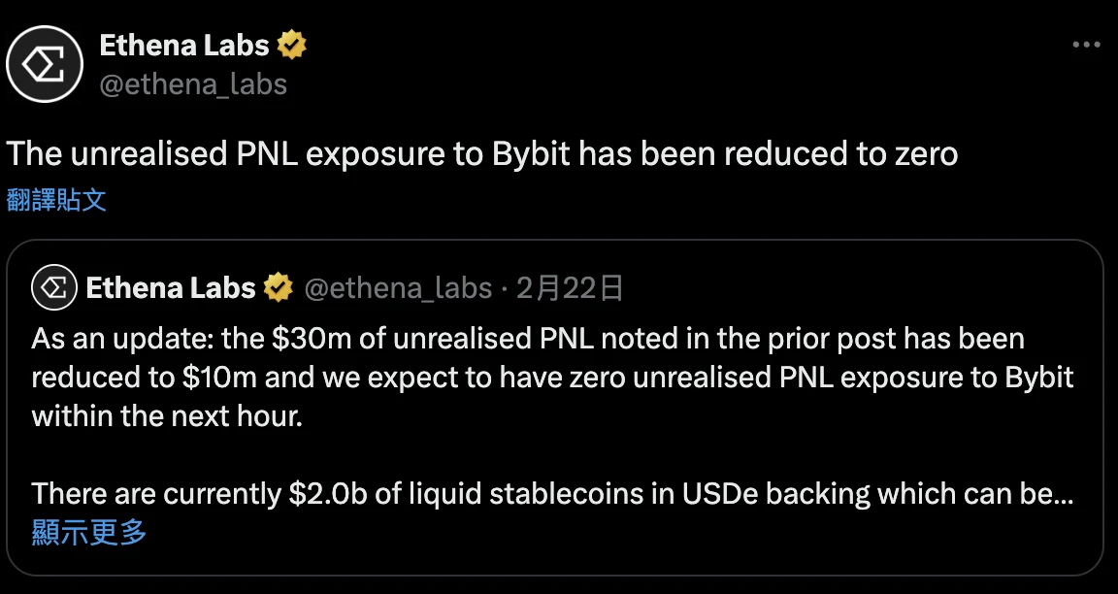Click the small avatar inside the quoted post
The width and height of the screenshot is (1118, 594).
[54, 288]
